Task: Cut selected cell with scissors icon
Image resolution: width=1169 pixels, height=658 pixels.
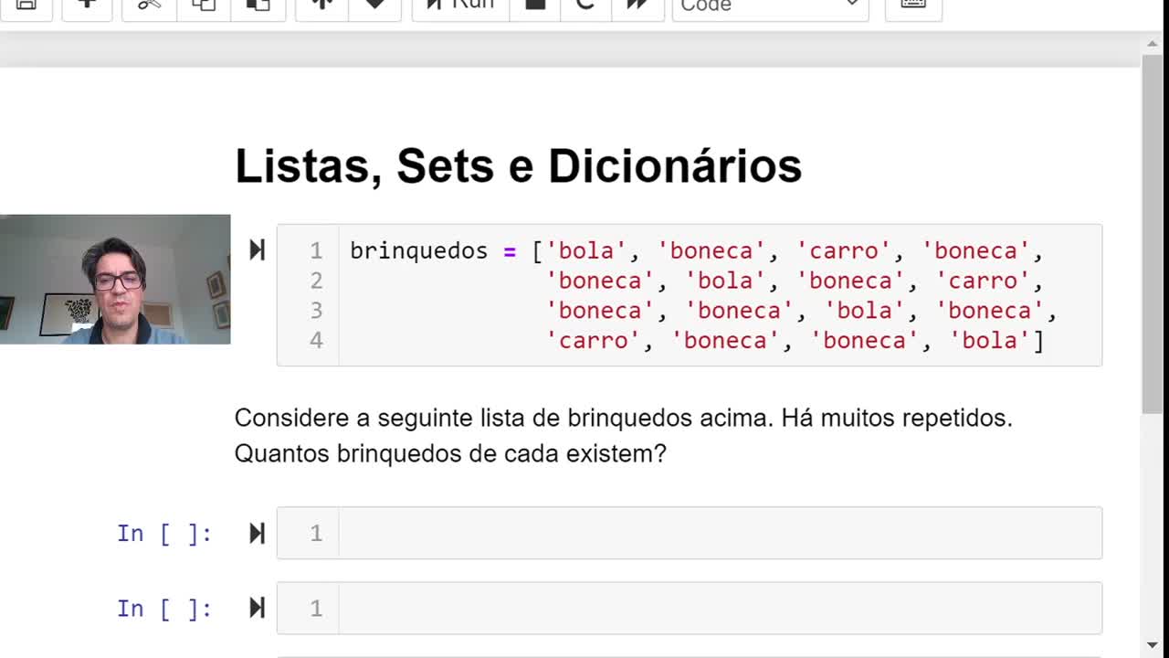Action: [x=149, y=5]
